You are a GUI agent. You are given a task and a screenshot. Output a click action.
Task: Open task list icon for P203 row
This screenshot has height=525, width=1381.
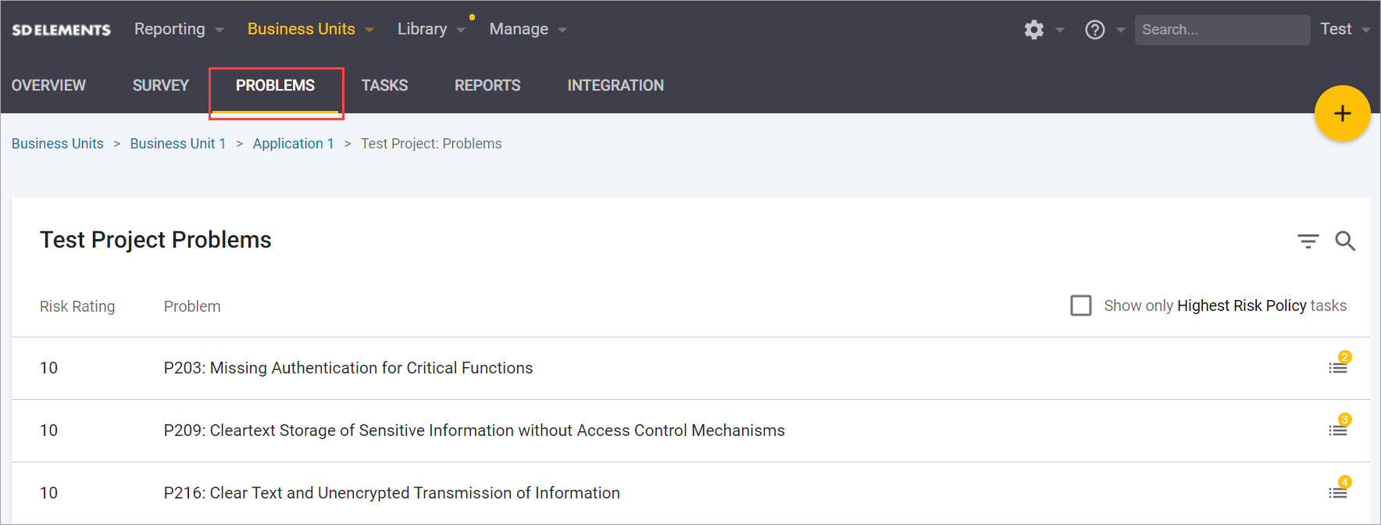pos(1338,367)
